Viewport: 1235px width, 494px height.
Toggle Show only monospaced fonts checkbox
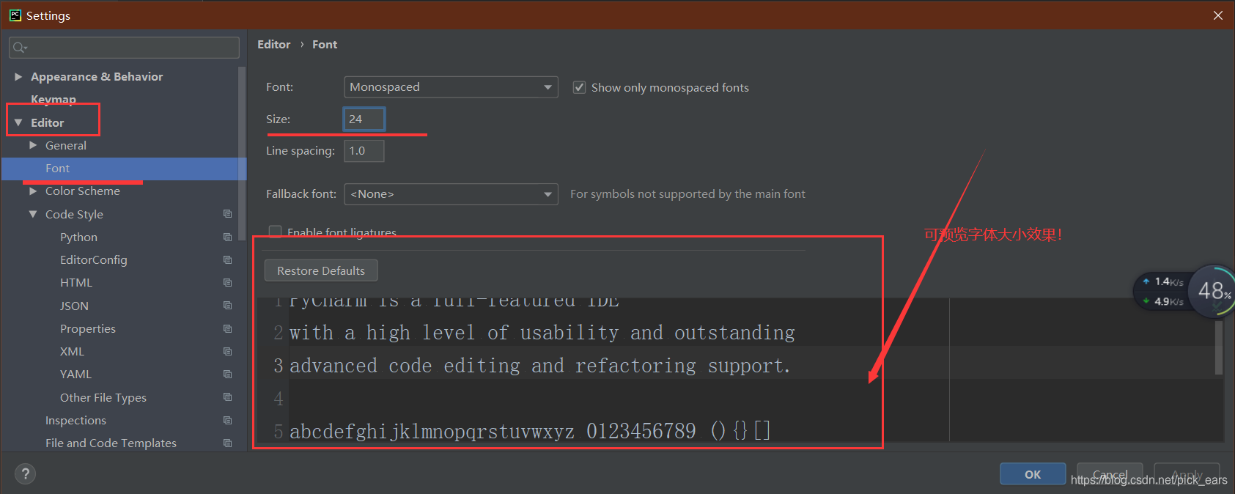tap(579, 87)
